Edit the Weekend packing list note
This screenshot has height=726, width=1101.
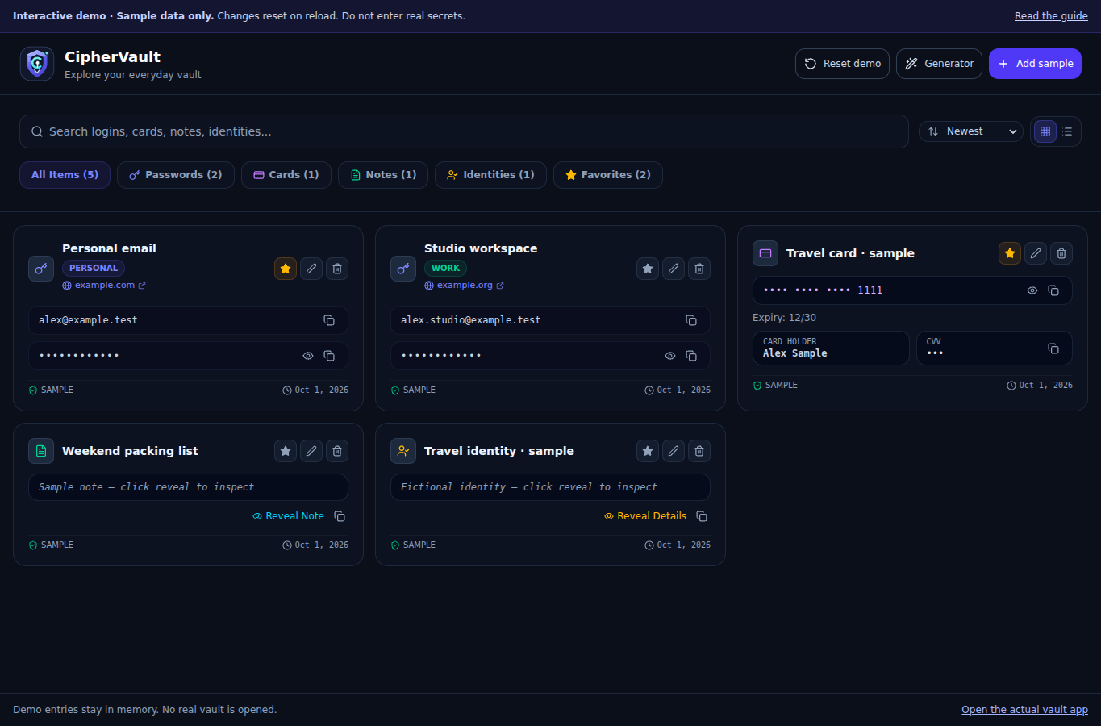(x=311, y=451)
